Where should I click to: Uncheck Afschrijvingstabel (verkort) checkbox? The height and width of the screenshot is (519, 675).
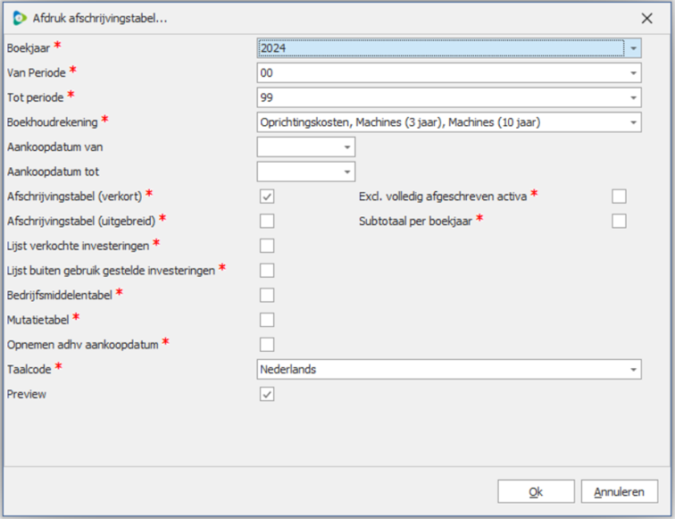pyautogui.click(x=267, y=197)
